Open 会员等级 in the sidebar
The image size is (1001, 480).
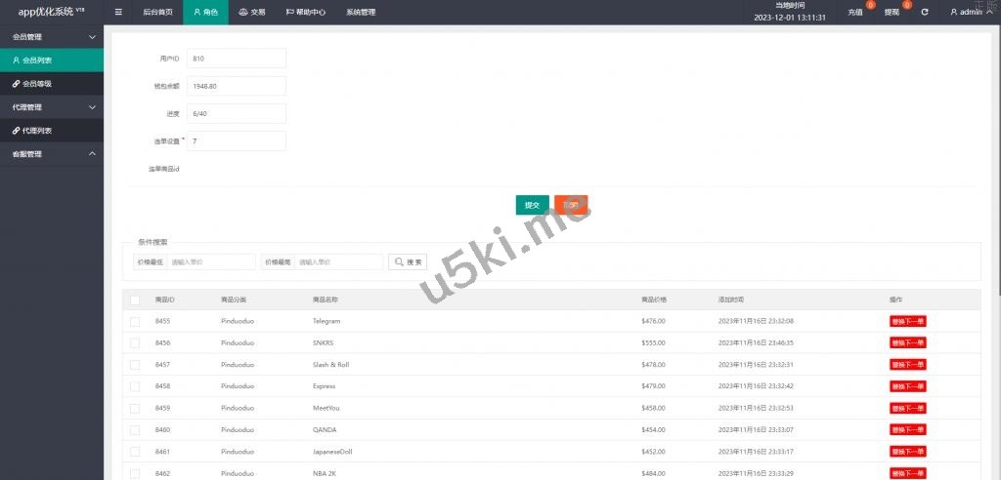tap(38, 84)
